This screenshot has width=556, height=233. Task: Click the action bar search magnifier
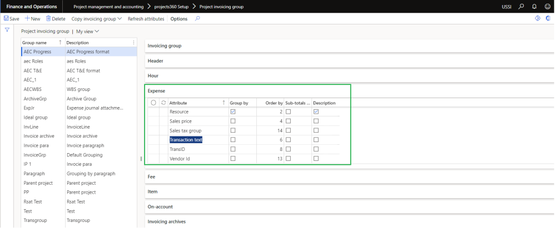197,19
